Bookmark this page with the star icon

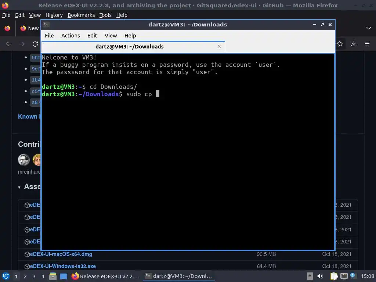click(x=340, y=44)
